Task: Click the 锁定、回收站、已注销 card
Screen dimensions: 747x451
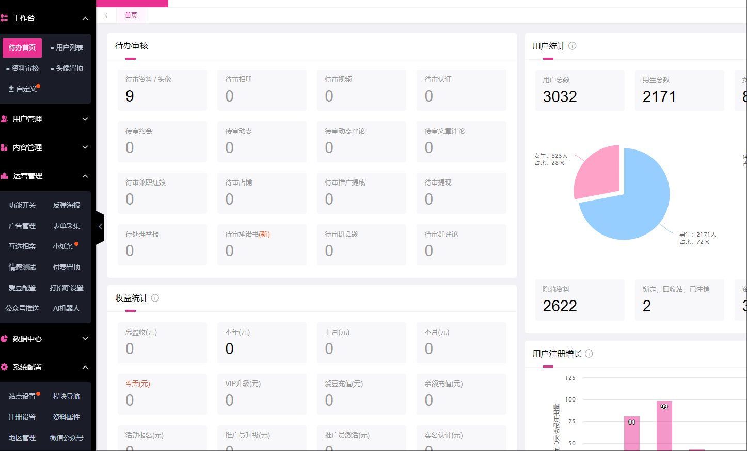Action: click(x=679, y=300)
